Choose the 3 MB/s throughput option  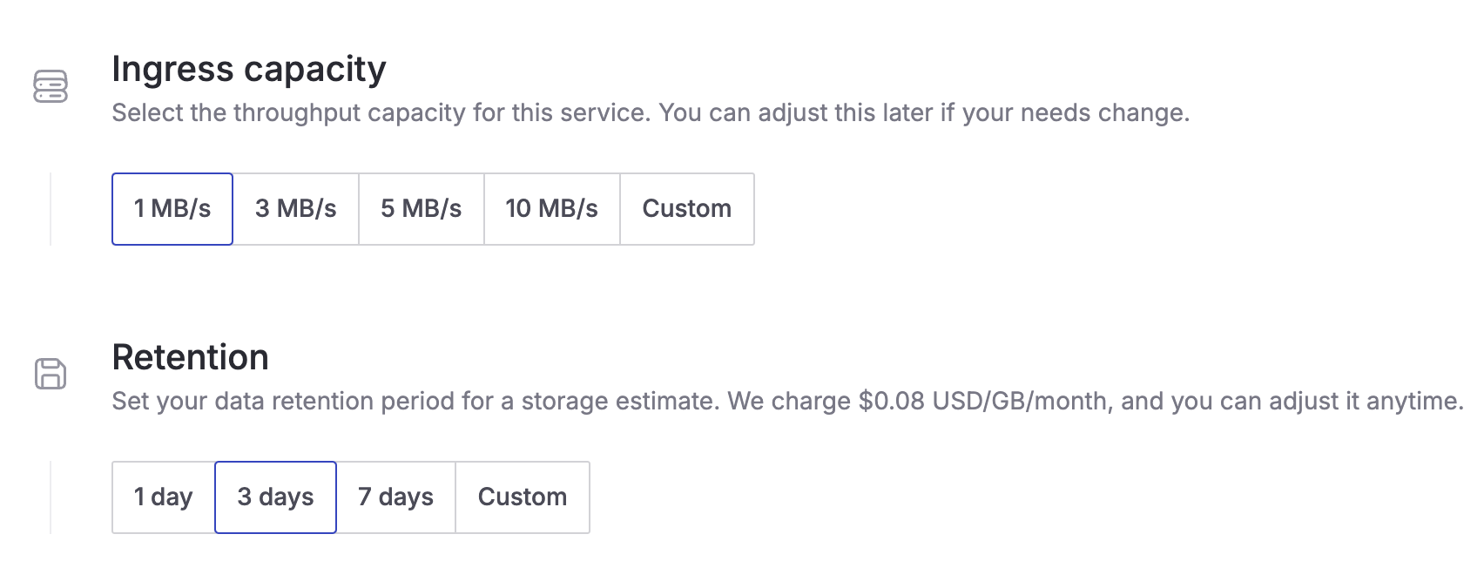pyautogui.click(x=296, y=209)
